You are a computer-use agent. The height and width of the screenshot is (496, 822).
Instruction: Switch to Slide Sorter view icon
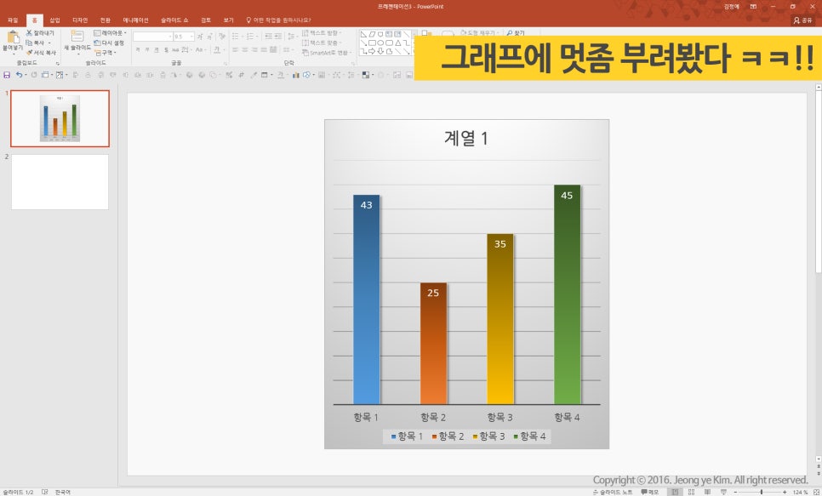coord(691,492)
